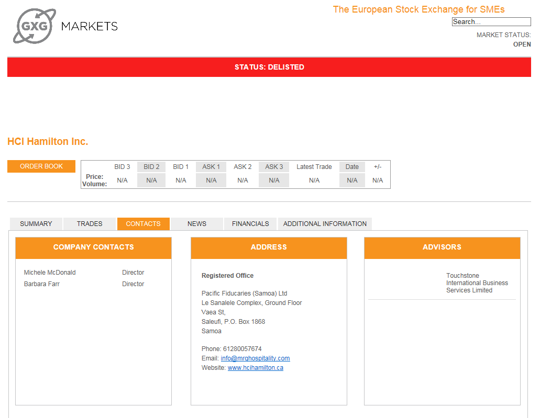Screen dimensions: 540x418
Task: Click the N/A value under BID 3
Action: point(122,180)
